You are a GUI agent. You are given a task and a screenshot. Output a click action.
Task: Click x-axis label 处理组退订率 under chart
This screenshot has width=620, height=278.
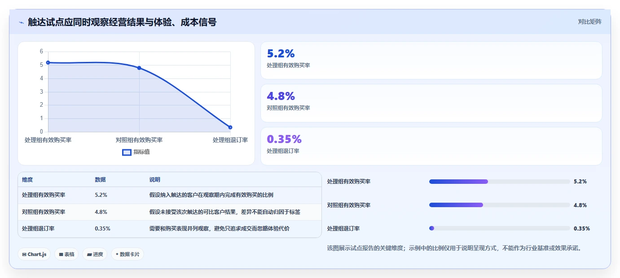click(230, 140)
